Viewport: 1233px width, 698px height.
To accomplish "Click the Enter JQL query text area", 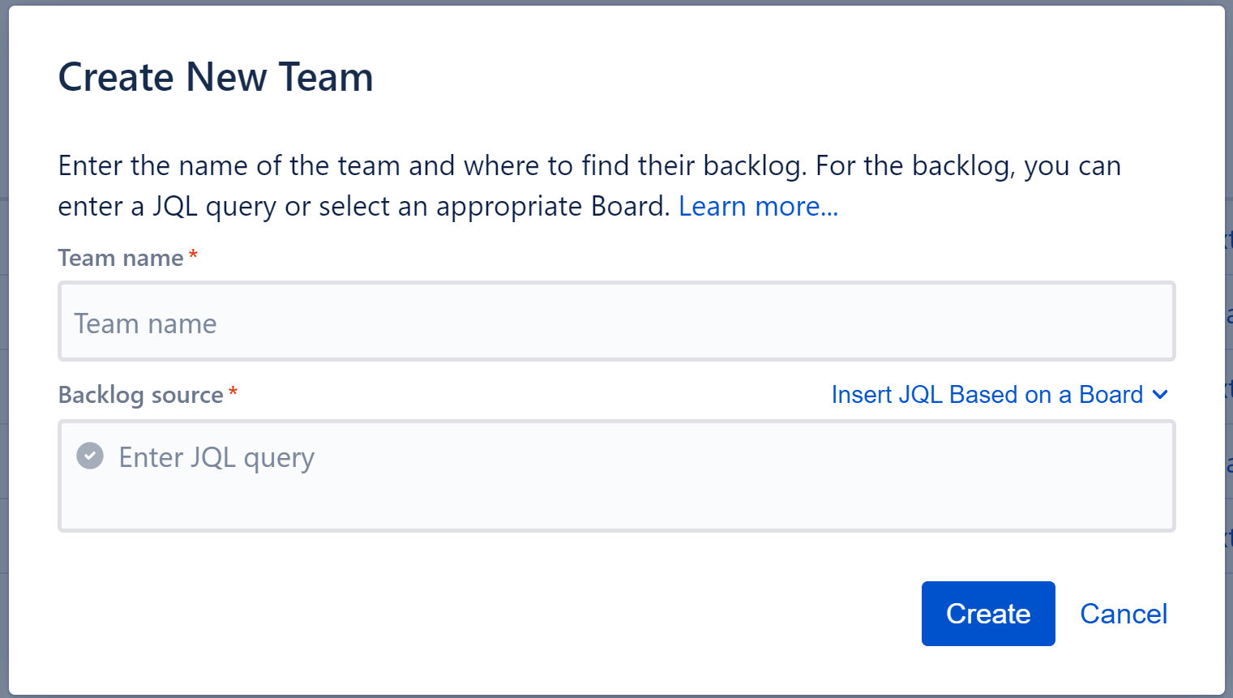I will pyautogui.click(x=616, y=474).
